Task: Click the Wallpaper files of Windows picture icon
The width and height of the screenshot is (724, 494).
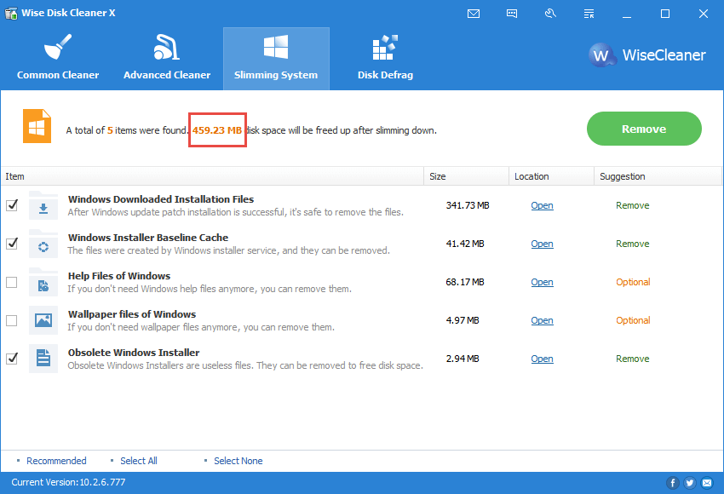Action: 43,320
